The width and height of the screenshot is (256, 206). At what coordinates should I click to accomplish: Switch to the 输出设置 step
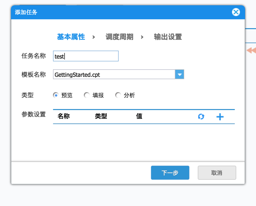click(x=168, y=37)
